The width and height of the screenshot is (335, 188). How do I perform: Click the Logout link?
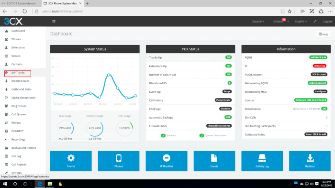pos(327,22)
